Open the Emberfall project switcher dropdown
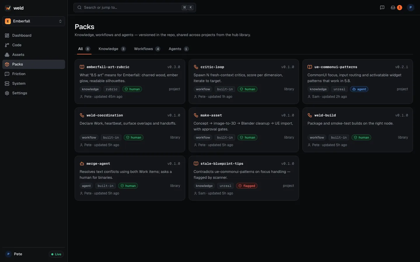 point(34,21)
